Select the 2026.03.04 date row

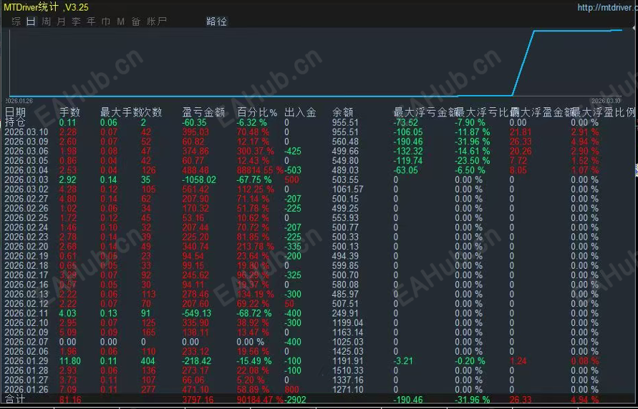(26, 170)
